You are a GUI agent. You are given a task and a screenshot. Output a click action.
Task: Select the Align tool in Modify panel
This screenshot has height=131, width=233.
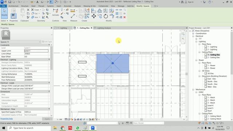[x=94, y=11]
